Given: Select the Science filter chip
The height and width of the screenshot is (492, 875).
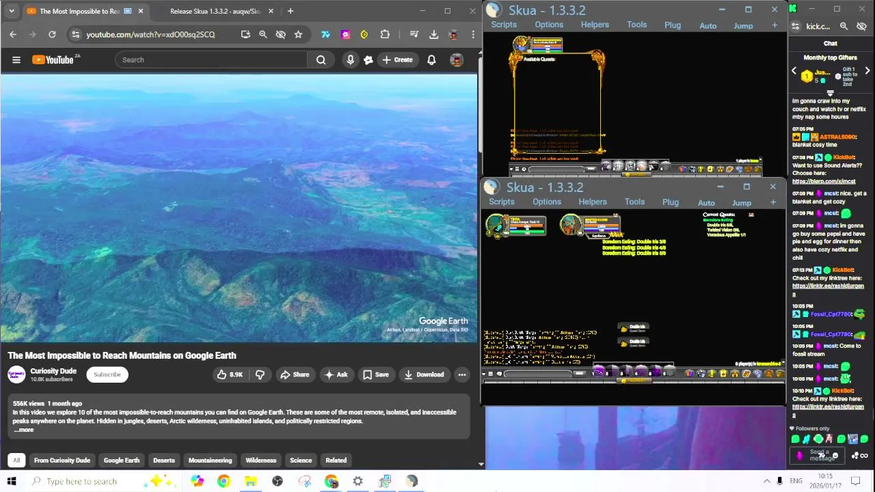Looking at the screenshot, I should tap(301, 460).
